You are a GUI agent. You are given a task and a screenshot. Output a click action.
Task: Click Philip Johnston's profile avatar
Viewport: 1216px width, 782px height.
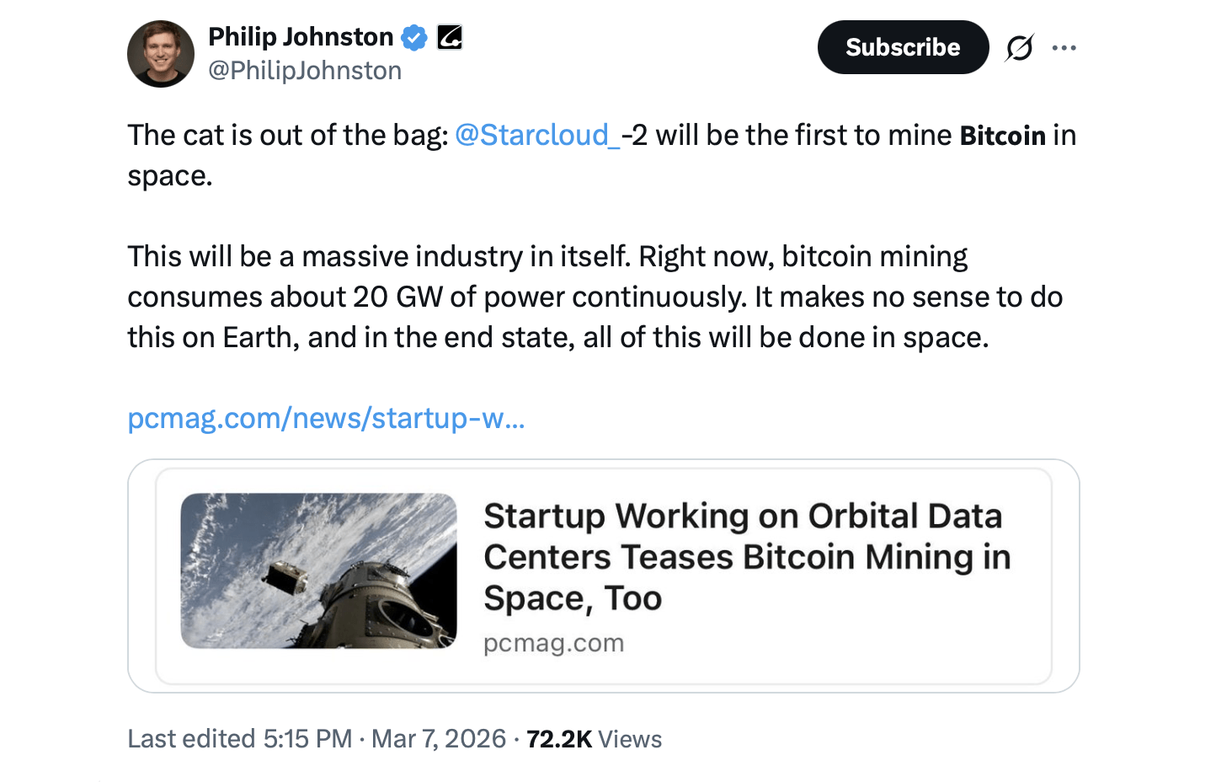160,54
